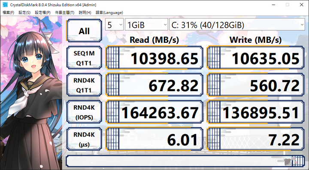Select the SEQ1M write result 10635.05
309x170 pixels.
click(x=255, y=58)
